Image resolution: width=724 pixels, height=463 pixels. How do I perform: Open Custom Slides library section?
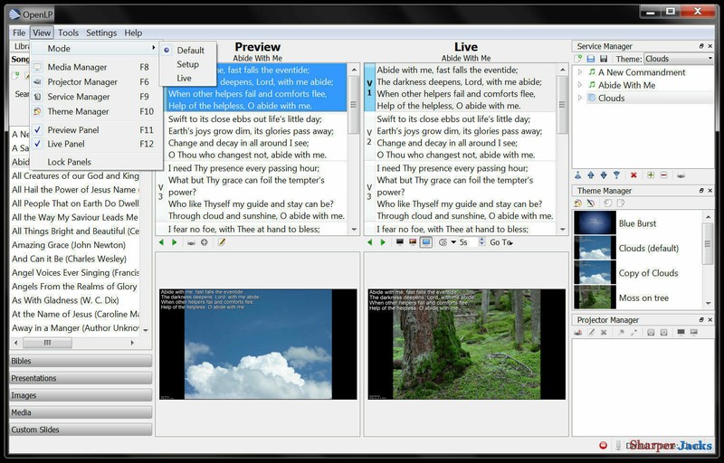(x=81, y=430)
